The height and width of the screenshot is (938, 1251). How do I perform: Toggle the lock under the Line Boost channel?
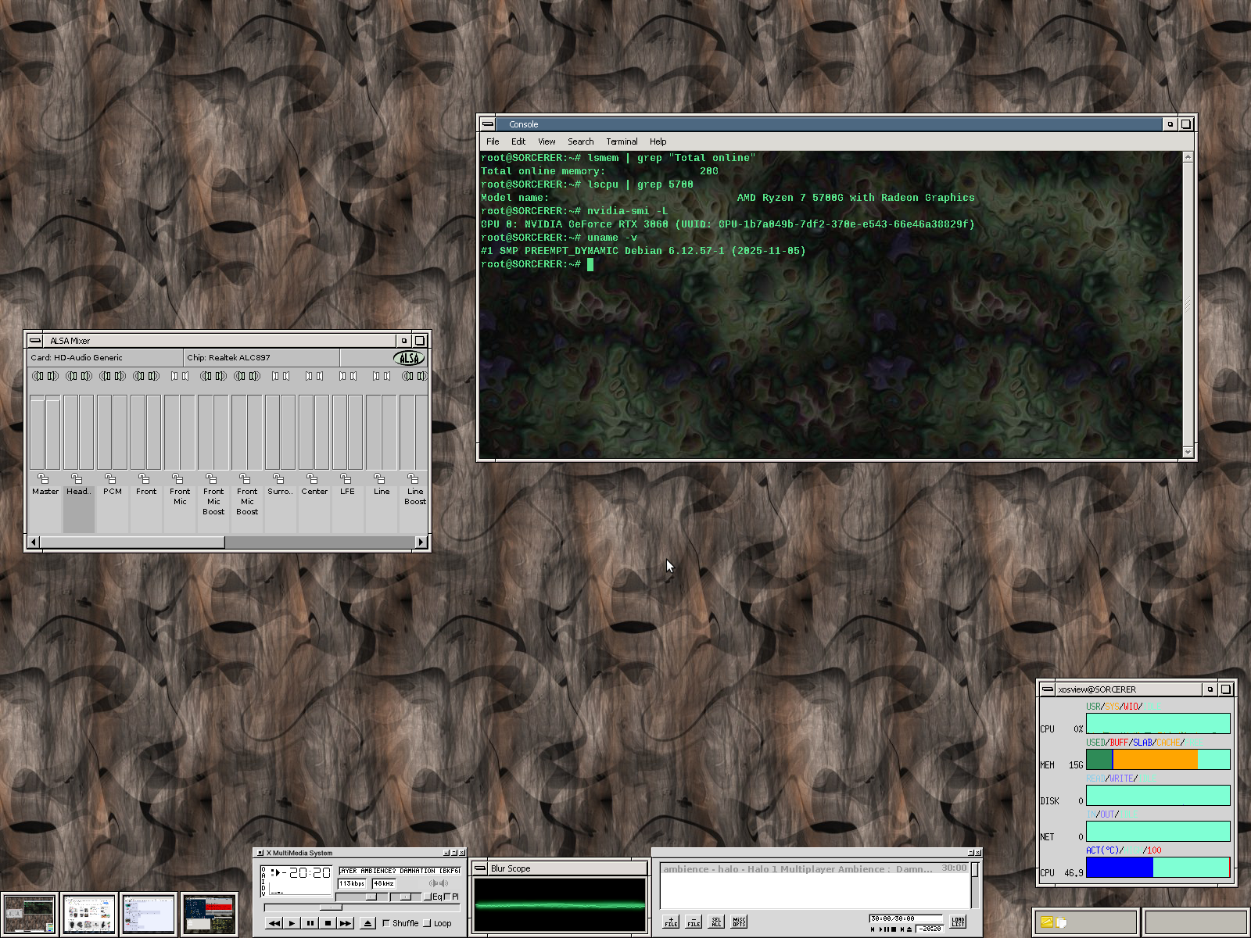coord(413,478)
